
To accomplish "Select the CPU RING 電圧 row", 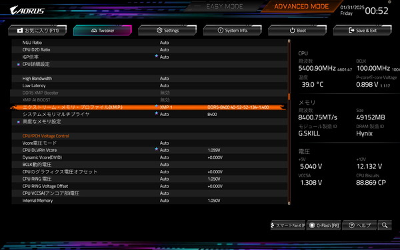I will point(149,179).
